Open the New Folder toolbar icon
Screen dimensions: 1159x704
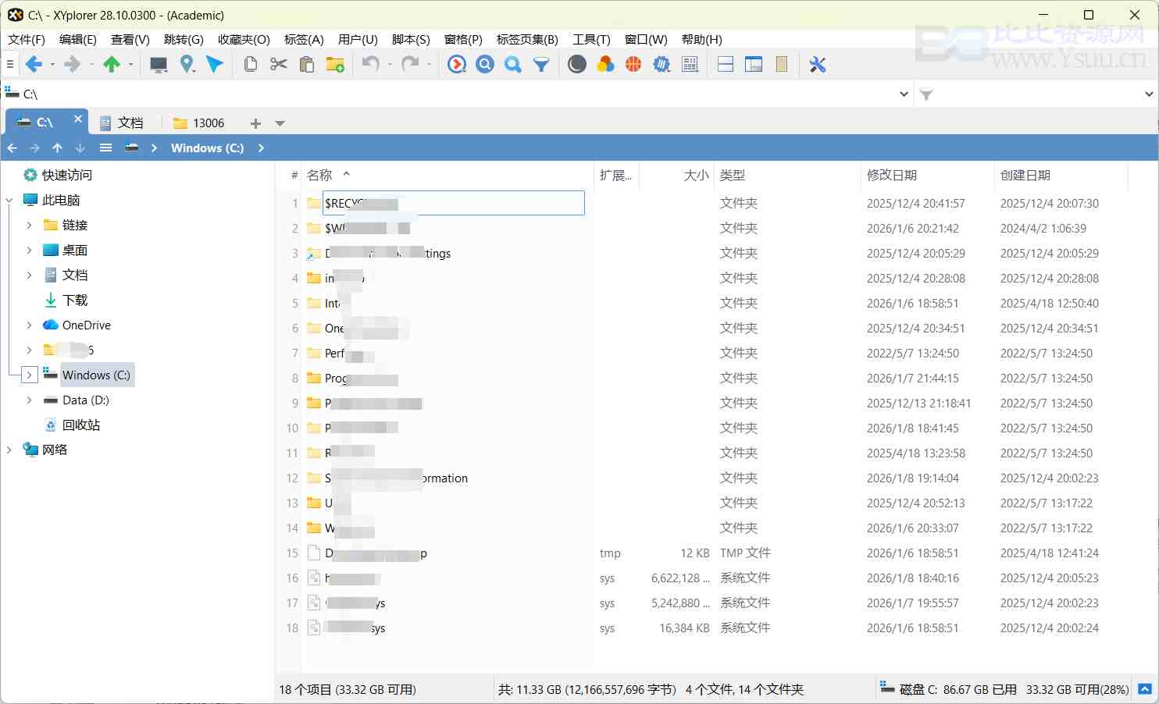pos(336,64)
